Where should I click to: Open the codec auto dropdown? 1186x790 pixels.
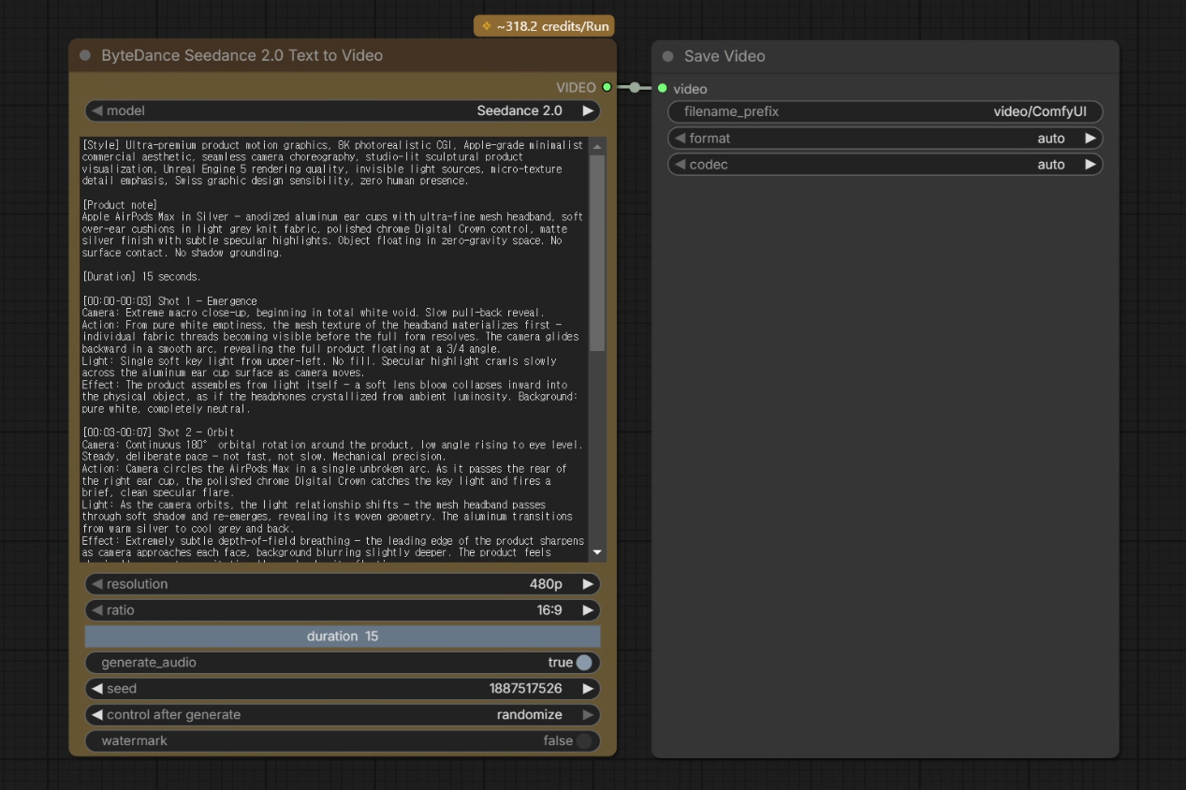[x=885, y=165]
